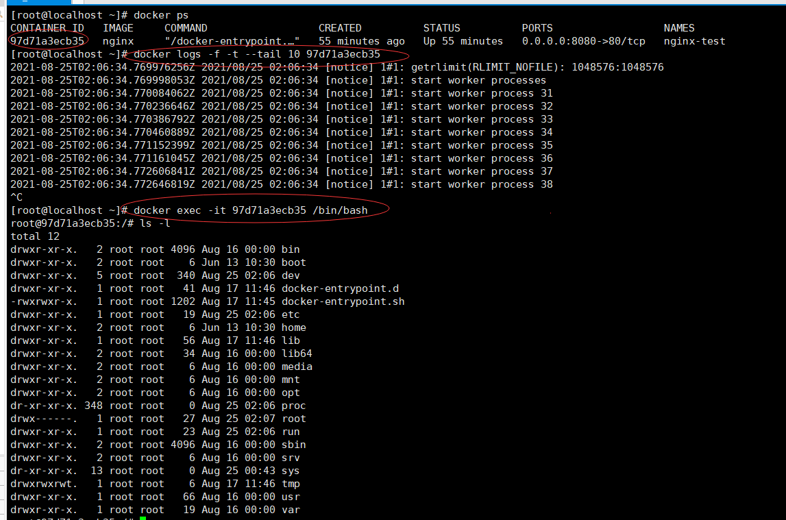Click the dev directory entry
Screen dimensions: 786x520
(291, 275)
